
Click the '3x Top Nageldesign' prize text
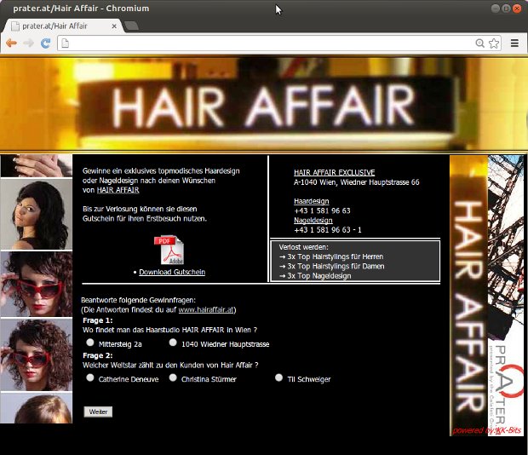[x=319, y=276]
